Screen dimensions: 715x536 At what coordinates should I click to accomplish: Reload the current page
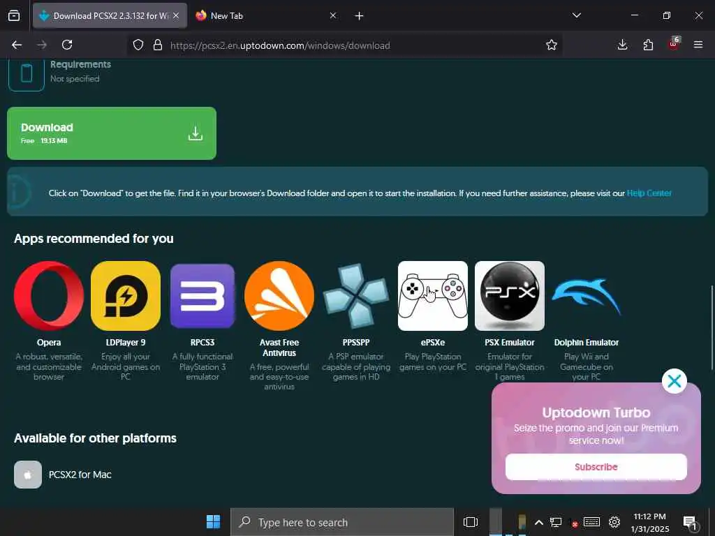tap(67, 45)
